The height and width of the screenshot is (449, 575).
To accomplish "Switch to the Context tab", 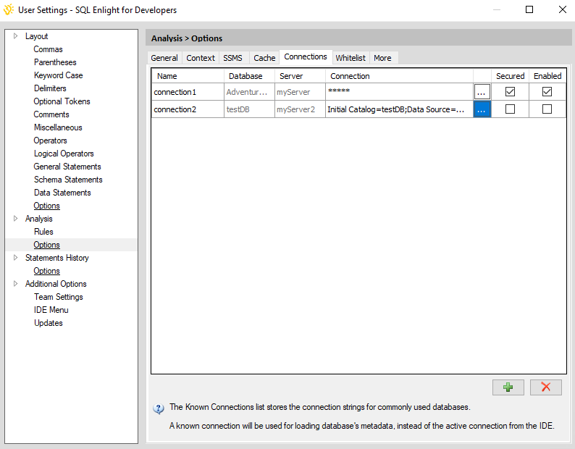I will tap(201, 58).
